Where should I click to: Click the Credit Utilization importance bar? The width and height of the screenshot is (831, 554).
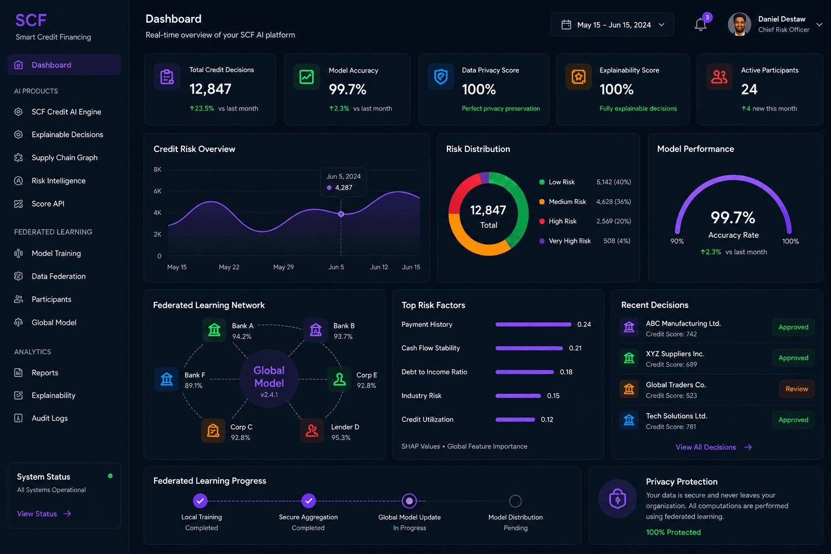pyautogui.click(x=515, y=420)
